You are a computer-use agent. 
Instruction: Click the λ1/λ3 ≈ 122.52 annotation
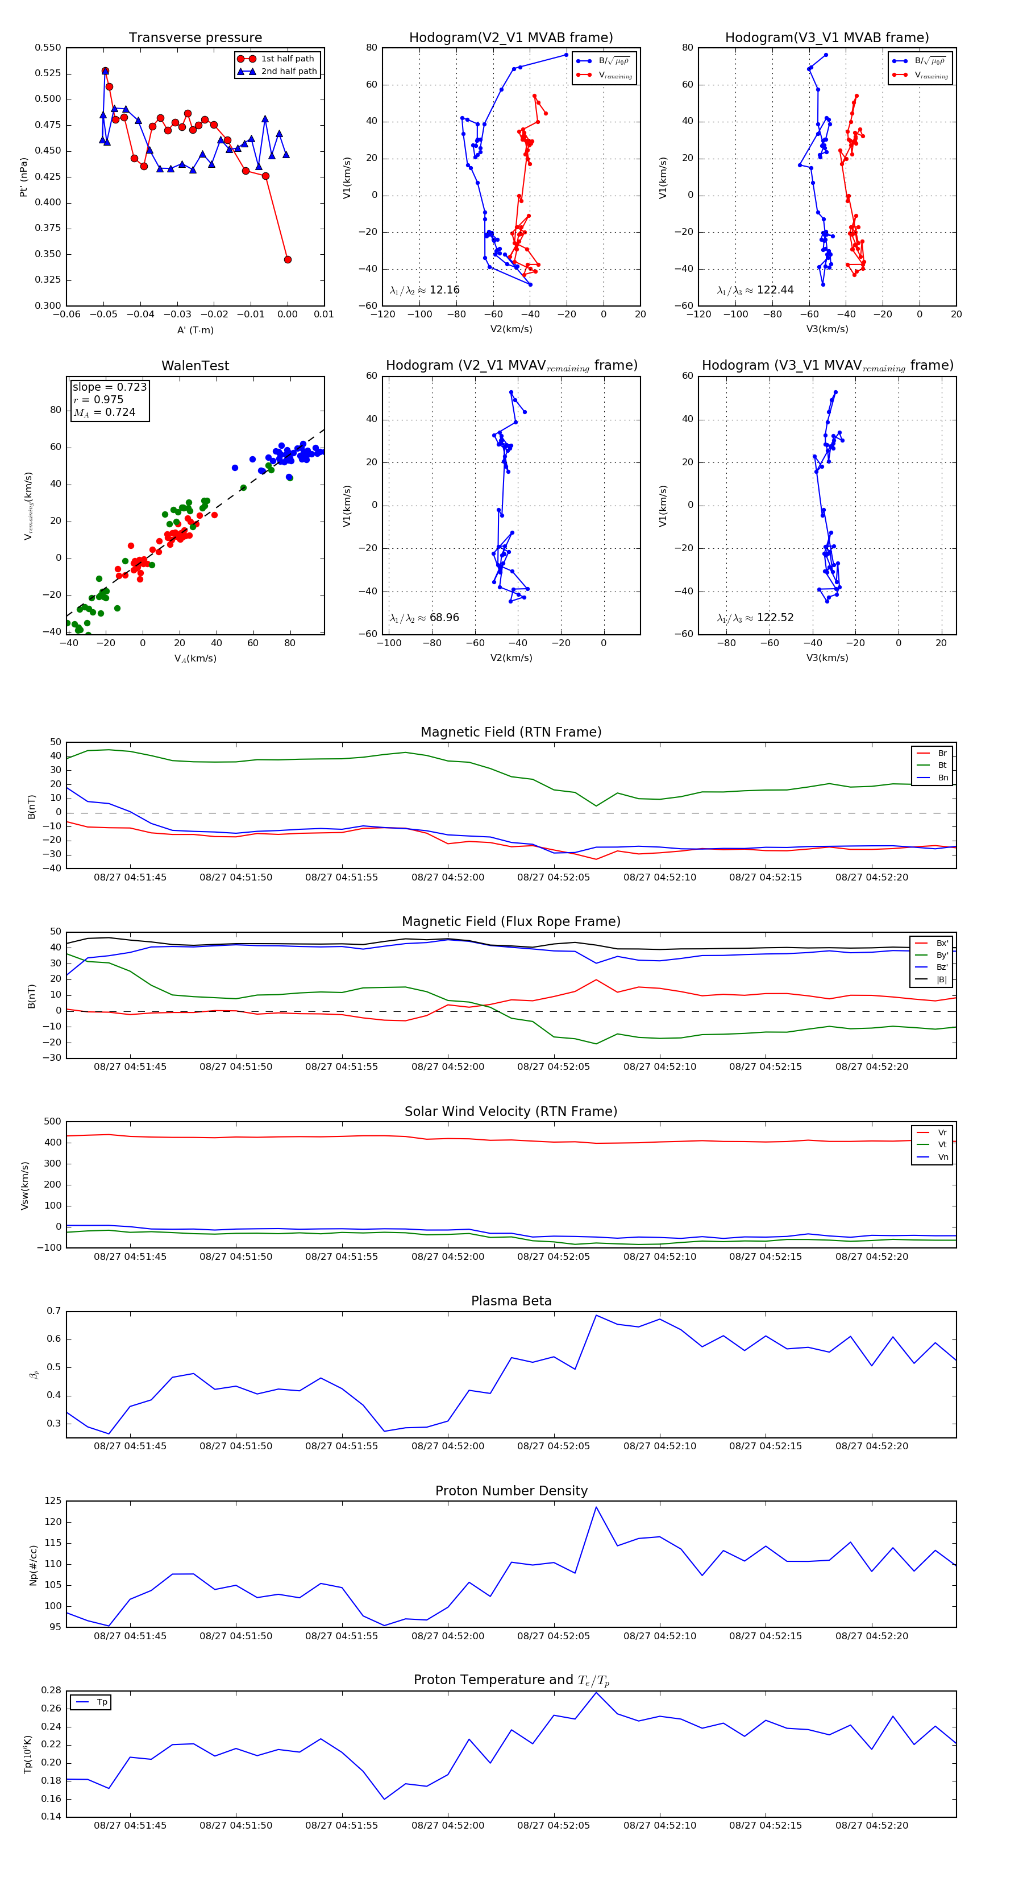[x=755, y=618]
